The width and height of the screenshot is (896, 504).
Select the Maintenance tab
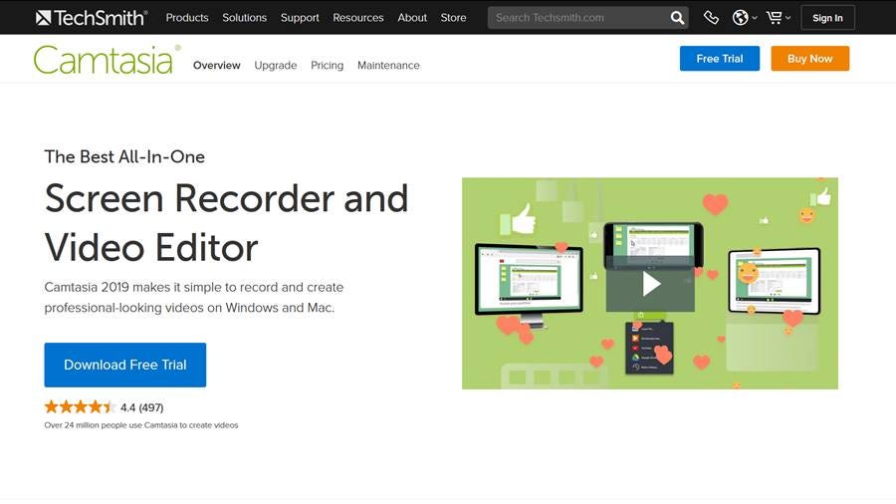(x=388, y=65)
